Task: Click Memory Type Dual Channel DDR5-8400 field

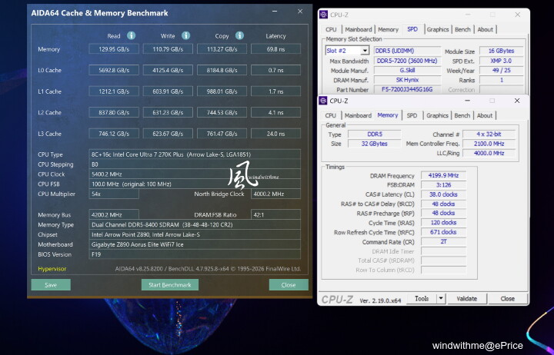Action: [195, 224]
